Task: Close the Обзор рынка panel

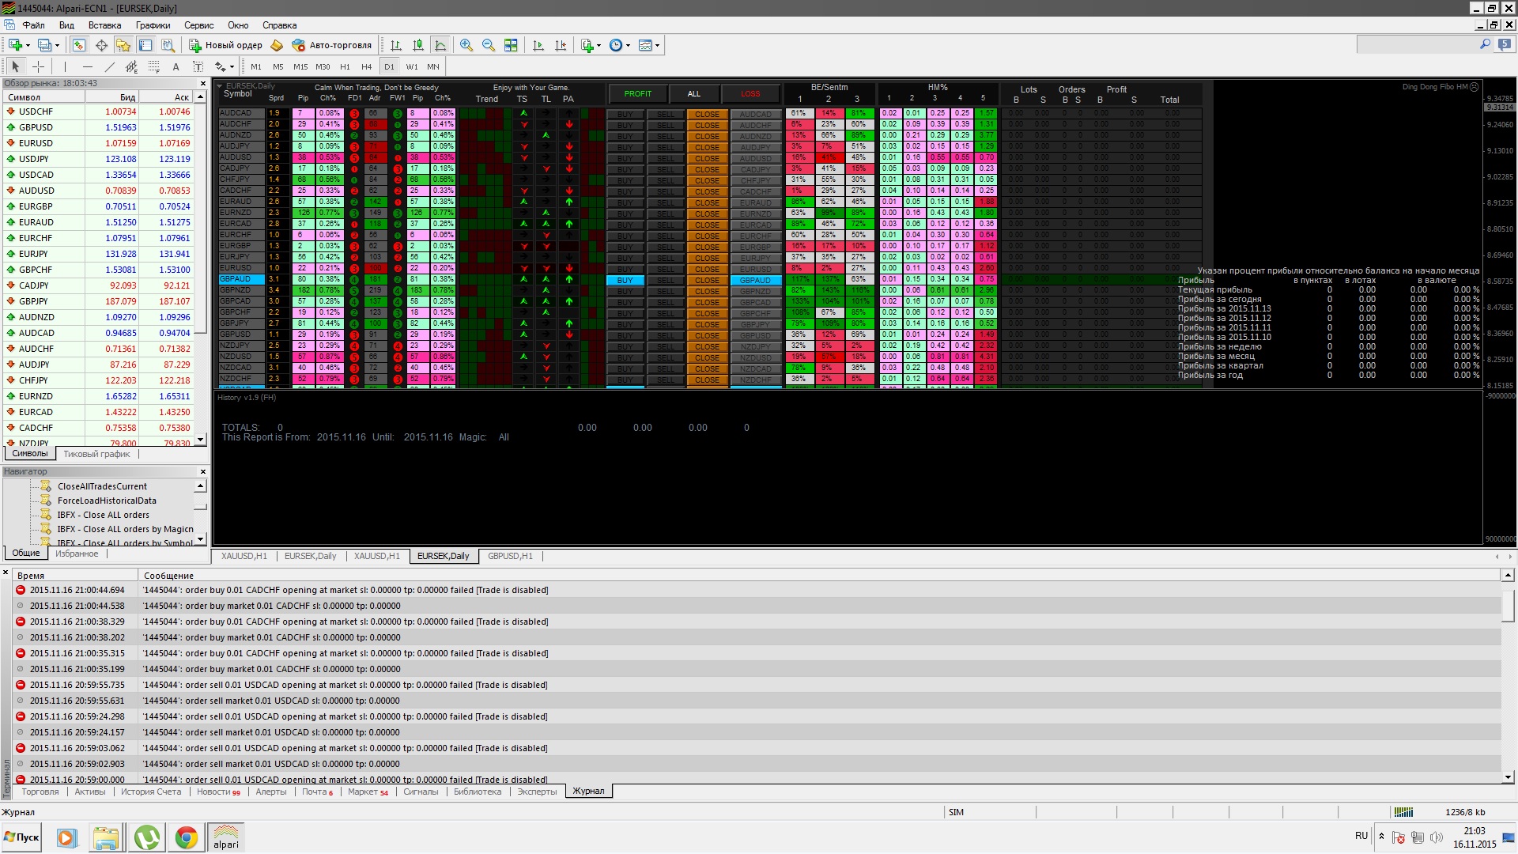Action: pos(203,83)
